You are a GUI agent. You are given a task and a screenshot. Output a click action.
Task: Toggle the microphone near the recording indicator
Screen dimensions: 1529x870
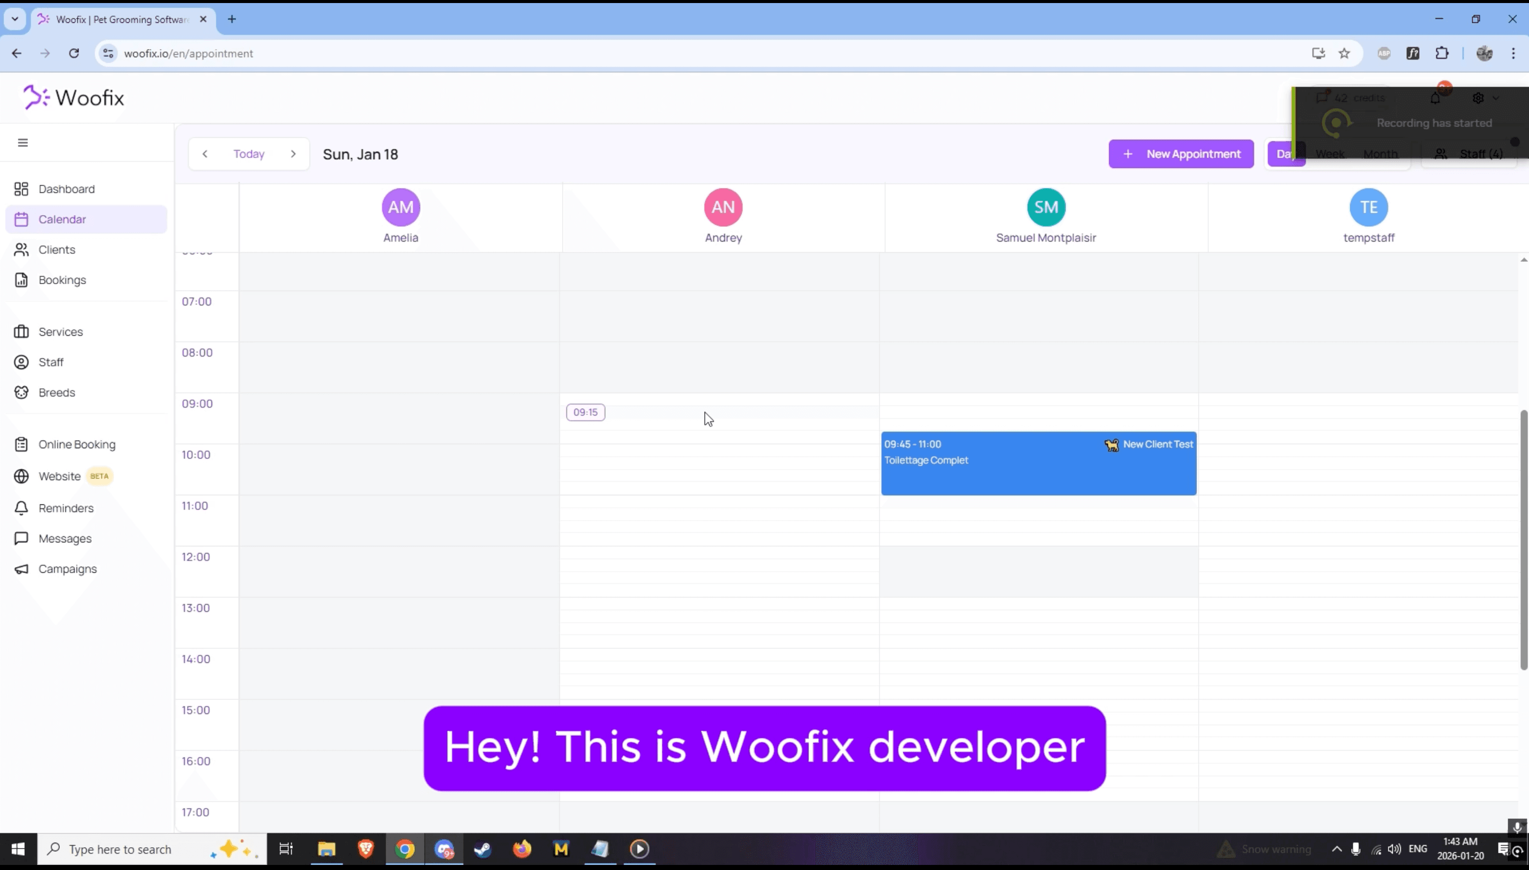(1516, 827)
